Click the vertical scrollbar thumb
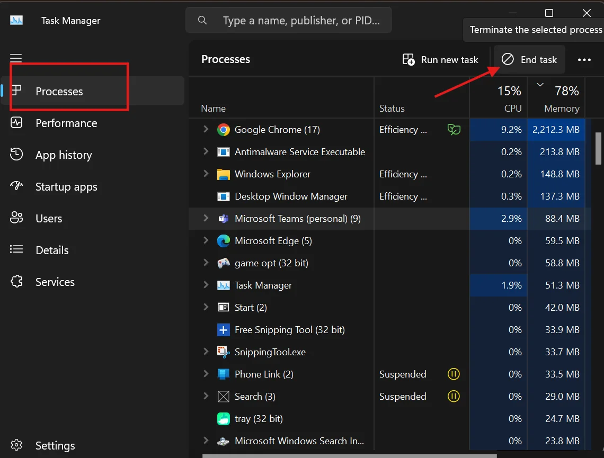This screenshot has width=604, height=458. [x=598, y=149]
